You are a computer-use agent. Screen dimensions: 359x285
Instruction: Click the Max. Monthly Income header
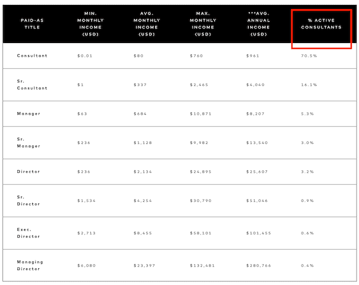tap(203, 24)
